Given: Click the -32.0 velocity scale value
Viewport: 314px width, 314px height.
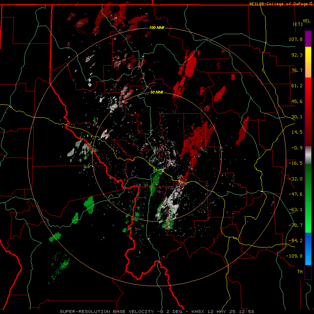Looking at the screenshot, I should click(296, 179).
